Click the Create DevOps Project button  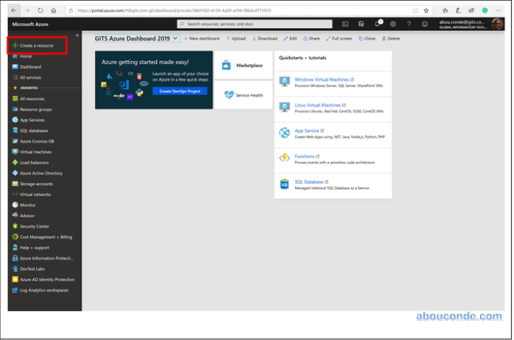179,91
